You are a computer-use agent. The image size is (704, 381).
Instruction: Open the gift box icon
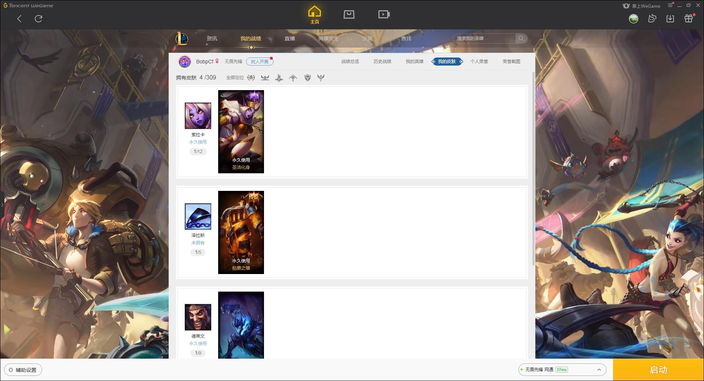click(x=689, y=18)
